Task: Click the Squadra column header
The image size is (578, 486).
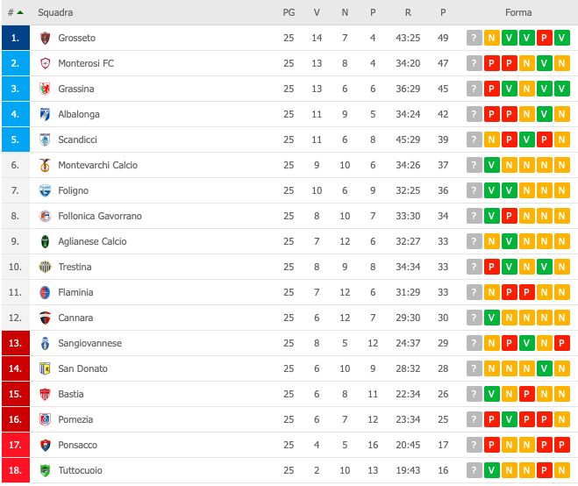Action: tap(55, 12)
